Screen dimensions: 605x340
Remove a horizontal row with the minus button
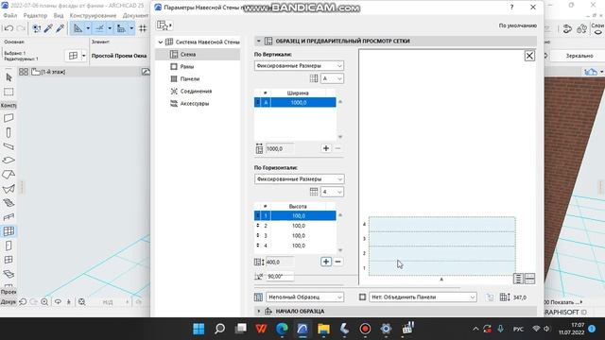coord(338,262)
